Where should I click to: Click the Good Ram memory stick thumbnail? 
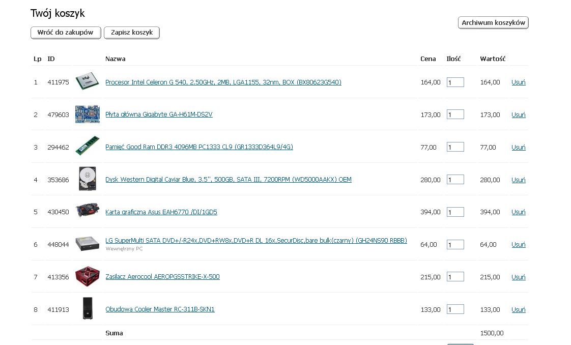pyautogui.click(x=88, y=146)
